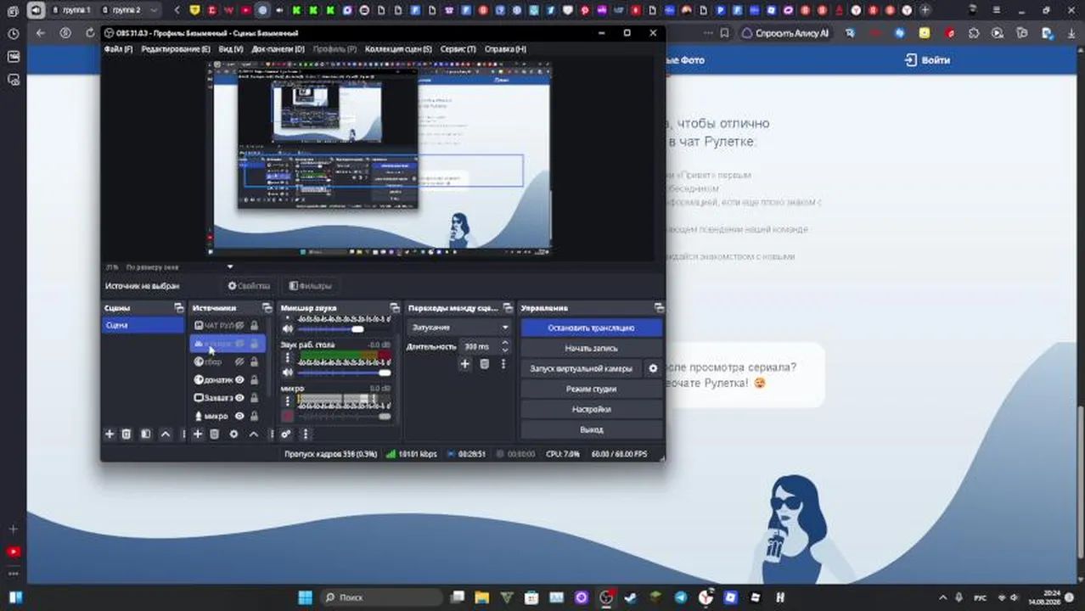Viewport: 1085px width, 611px height.
Task: Open options menu for Звук раб. стола channel
Action: (288, 357)
